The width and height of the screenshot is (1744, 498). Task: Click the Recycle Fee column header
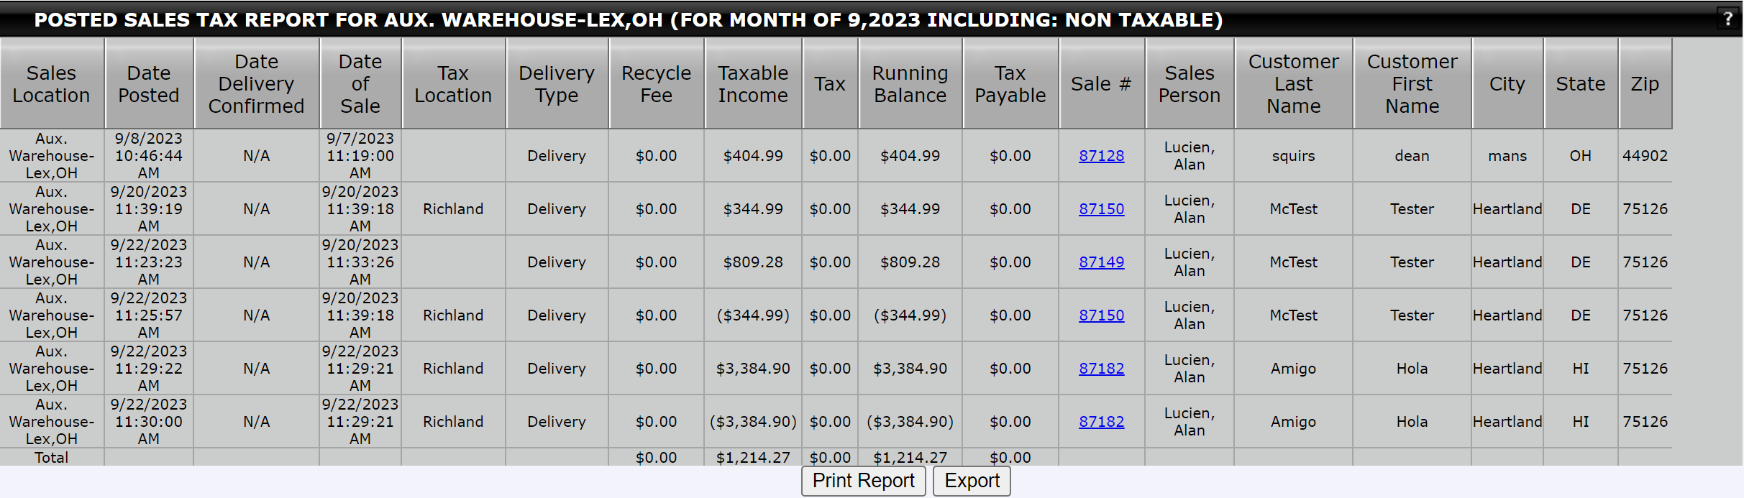(x=657, y=84)
